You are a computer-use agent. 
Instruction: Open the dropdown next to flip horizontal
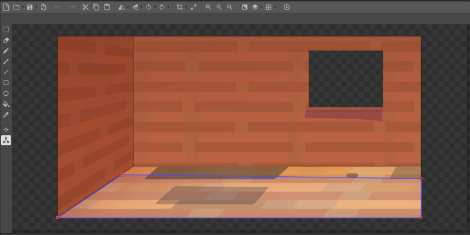[x=128, y=7]
